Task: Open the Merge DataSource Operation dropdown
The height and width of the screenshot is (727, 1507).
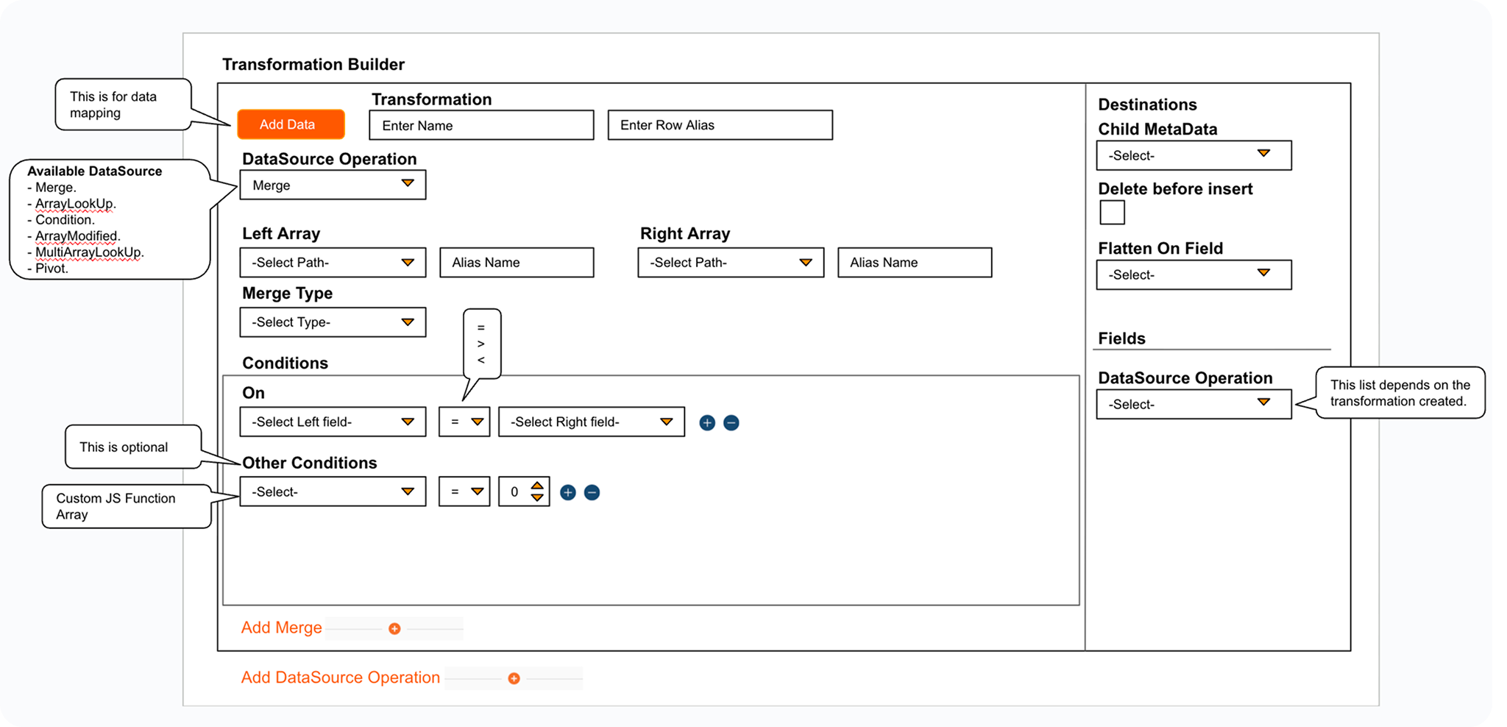Action: 333,185
